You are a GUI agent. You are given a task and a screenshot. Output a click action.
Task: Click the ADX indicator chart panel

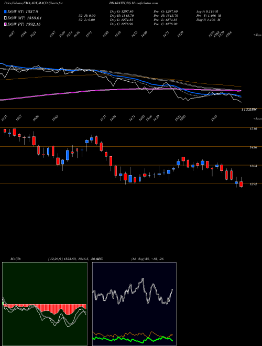point(134,304)
